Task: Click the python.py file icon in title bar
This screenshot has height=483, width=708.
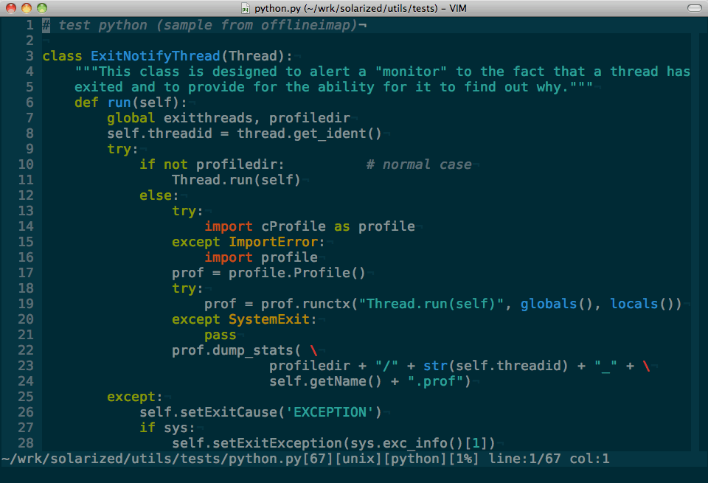Action: coord(246,9)
